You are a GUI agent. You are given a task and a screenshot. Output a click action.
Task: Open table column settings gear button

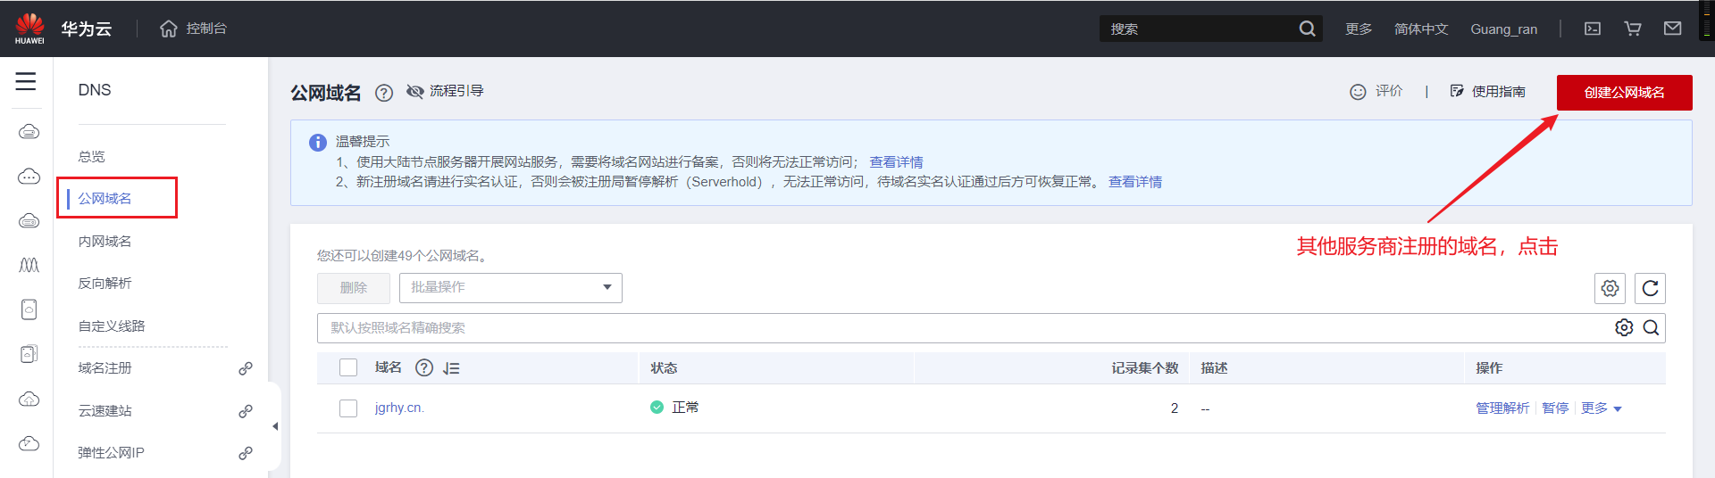(1610, 288)
